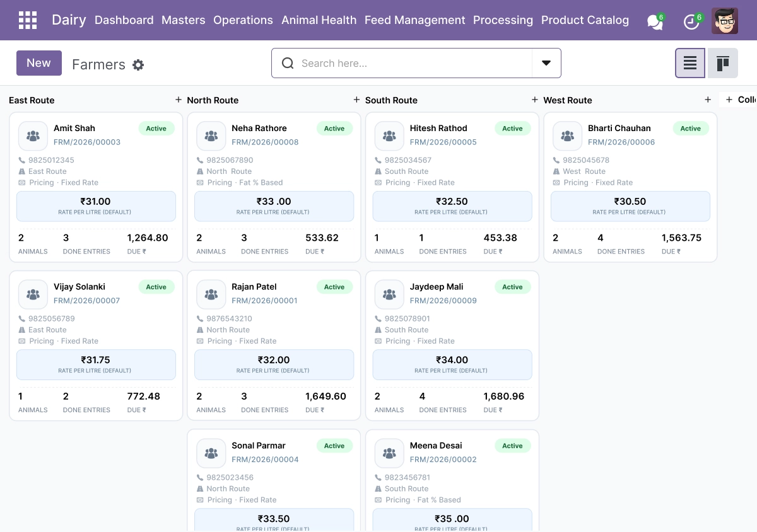The height and width of the screenshot is (532, 757).
Task: Open Jaydeep Mali's farmer name
Action: [x=437, y=287]
